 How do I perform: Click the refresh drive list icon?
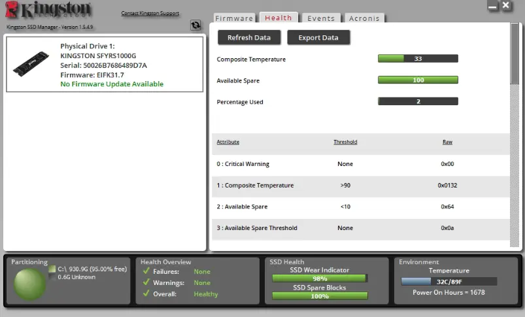pyautogui.click(x=195, y=25)
